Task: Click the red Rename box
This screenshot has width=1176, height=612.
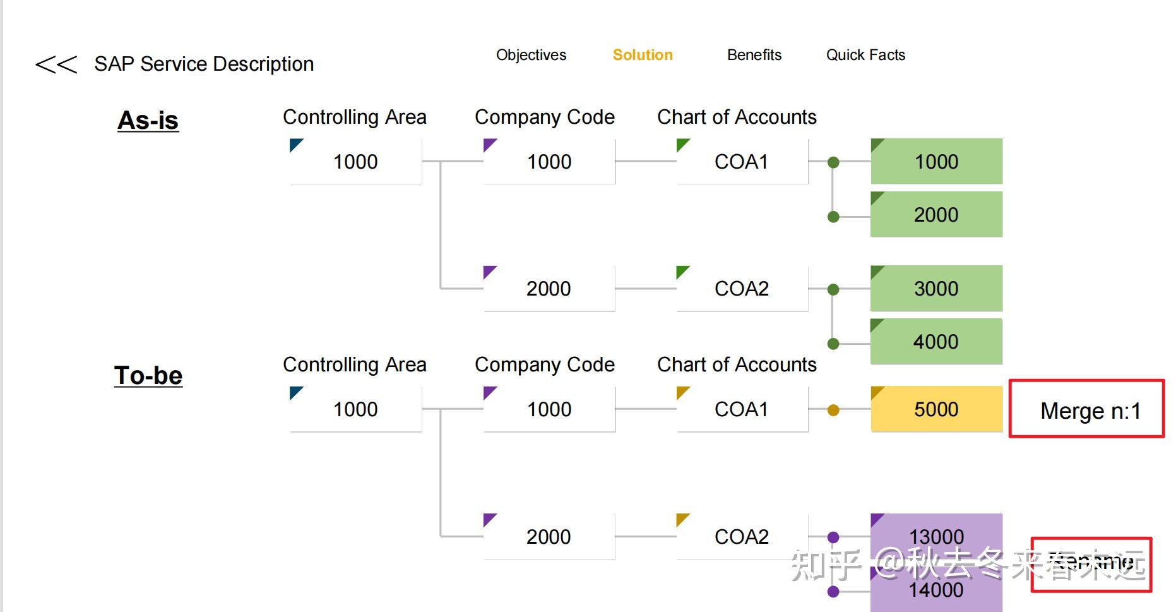Action: pyautogui.click(x=1091, y=564)
